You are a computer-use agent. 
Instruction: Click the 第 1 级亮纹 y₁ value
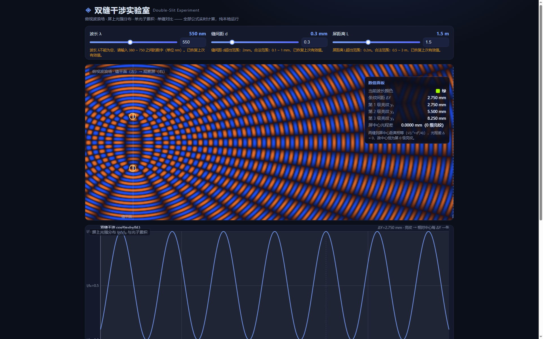click(x=437, y=105)
